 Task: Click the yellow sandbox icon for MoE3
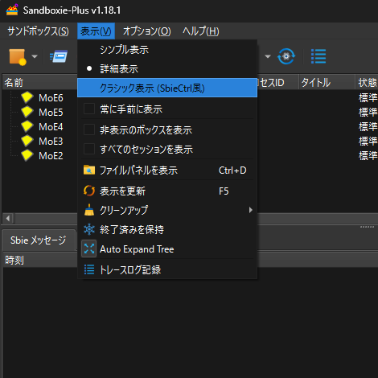pyautogui.click(x=27, y=141)
